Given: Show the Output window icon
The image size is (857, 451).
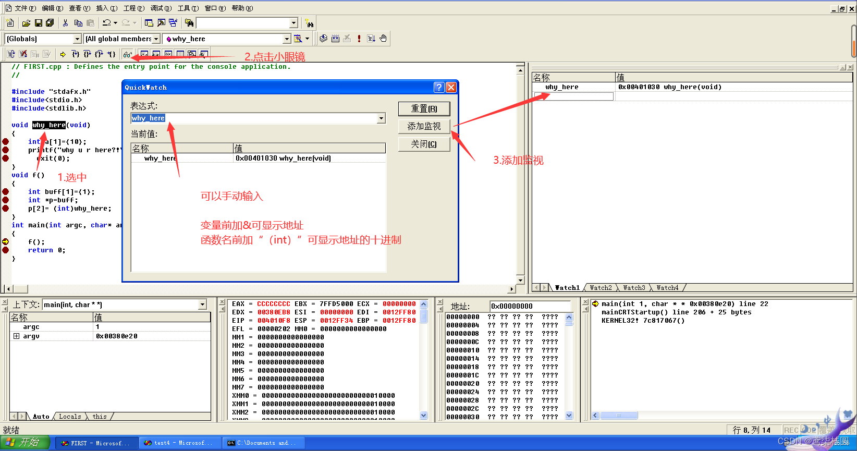Looking at the screenshot, I should 161,23.
